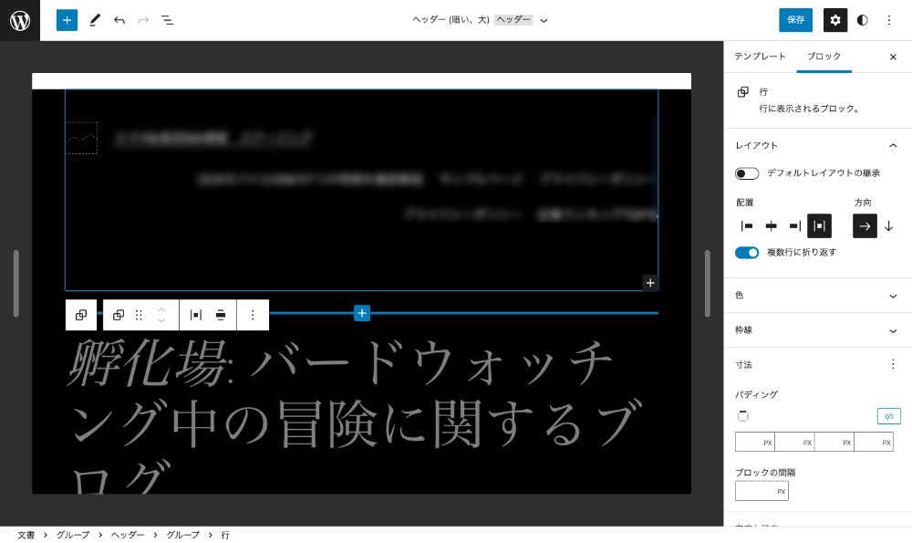Open the 寸法 panel options menu
This screenshot has width=912, height=543.
point(893,364)
